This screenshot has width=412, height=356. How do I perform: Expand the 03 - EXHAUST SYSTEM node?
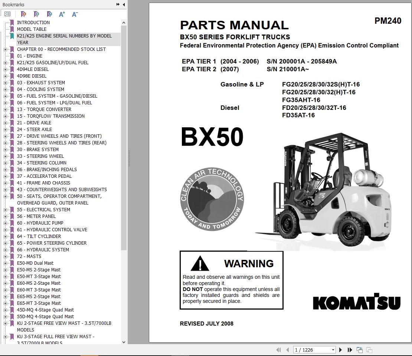[x=5, y=83]
